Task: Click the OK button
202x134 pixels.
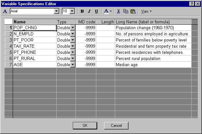Action: pyautogui.click(x=85, y=126)
